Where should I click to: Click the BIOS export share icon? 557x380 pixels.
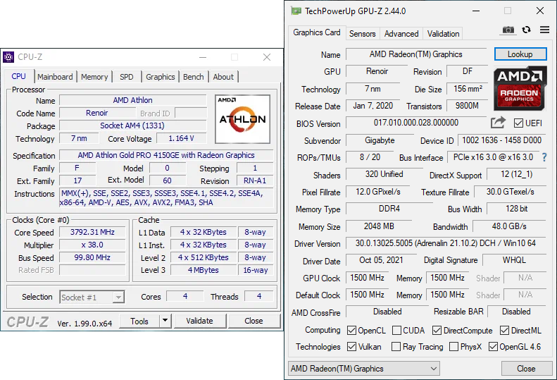point(498,123)
